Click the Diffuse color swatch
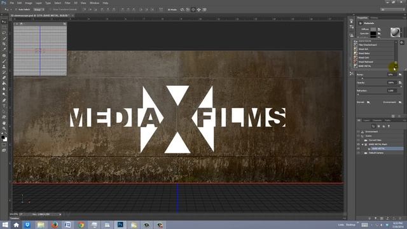 [373, 29]
